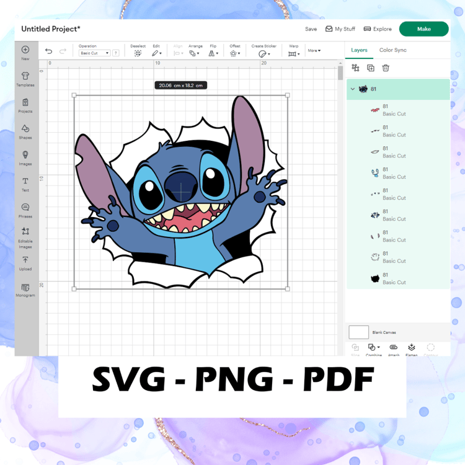Open the Align dropdown
This screenshot has width=465, height=465.
[x=178, y=53]
